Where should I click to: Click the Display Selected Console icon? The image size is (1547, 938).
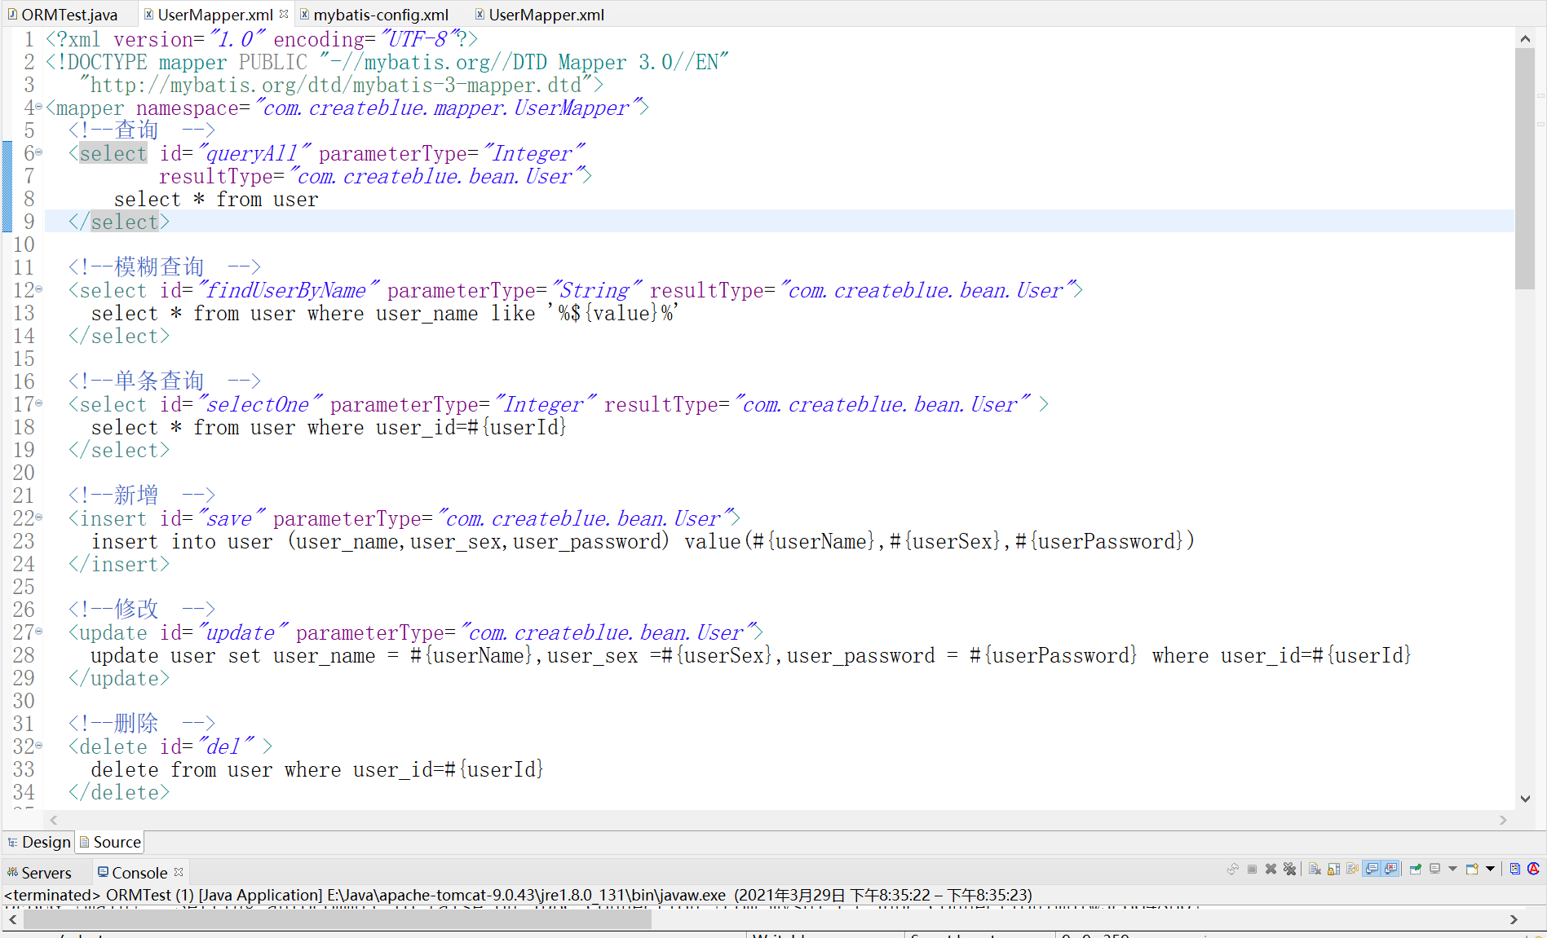[1434, 869]
